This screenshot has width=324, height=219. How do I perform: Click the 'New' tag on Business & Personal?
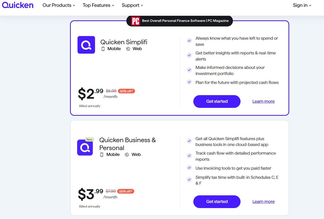point(89,139)
